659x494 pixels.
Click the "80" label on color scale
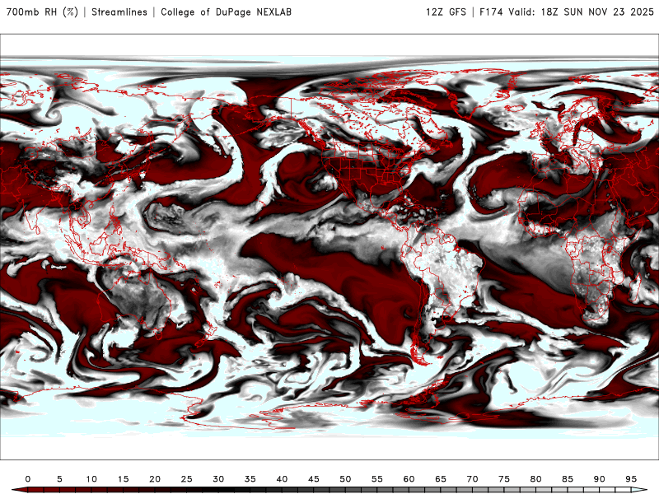536,479
